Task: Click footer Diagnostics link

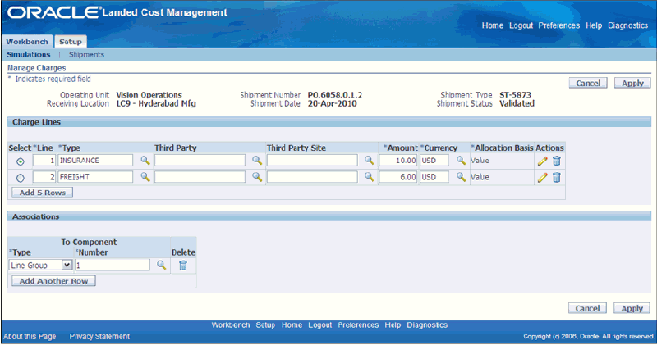Action: click(427, 325)
